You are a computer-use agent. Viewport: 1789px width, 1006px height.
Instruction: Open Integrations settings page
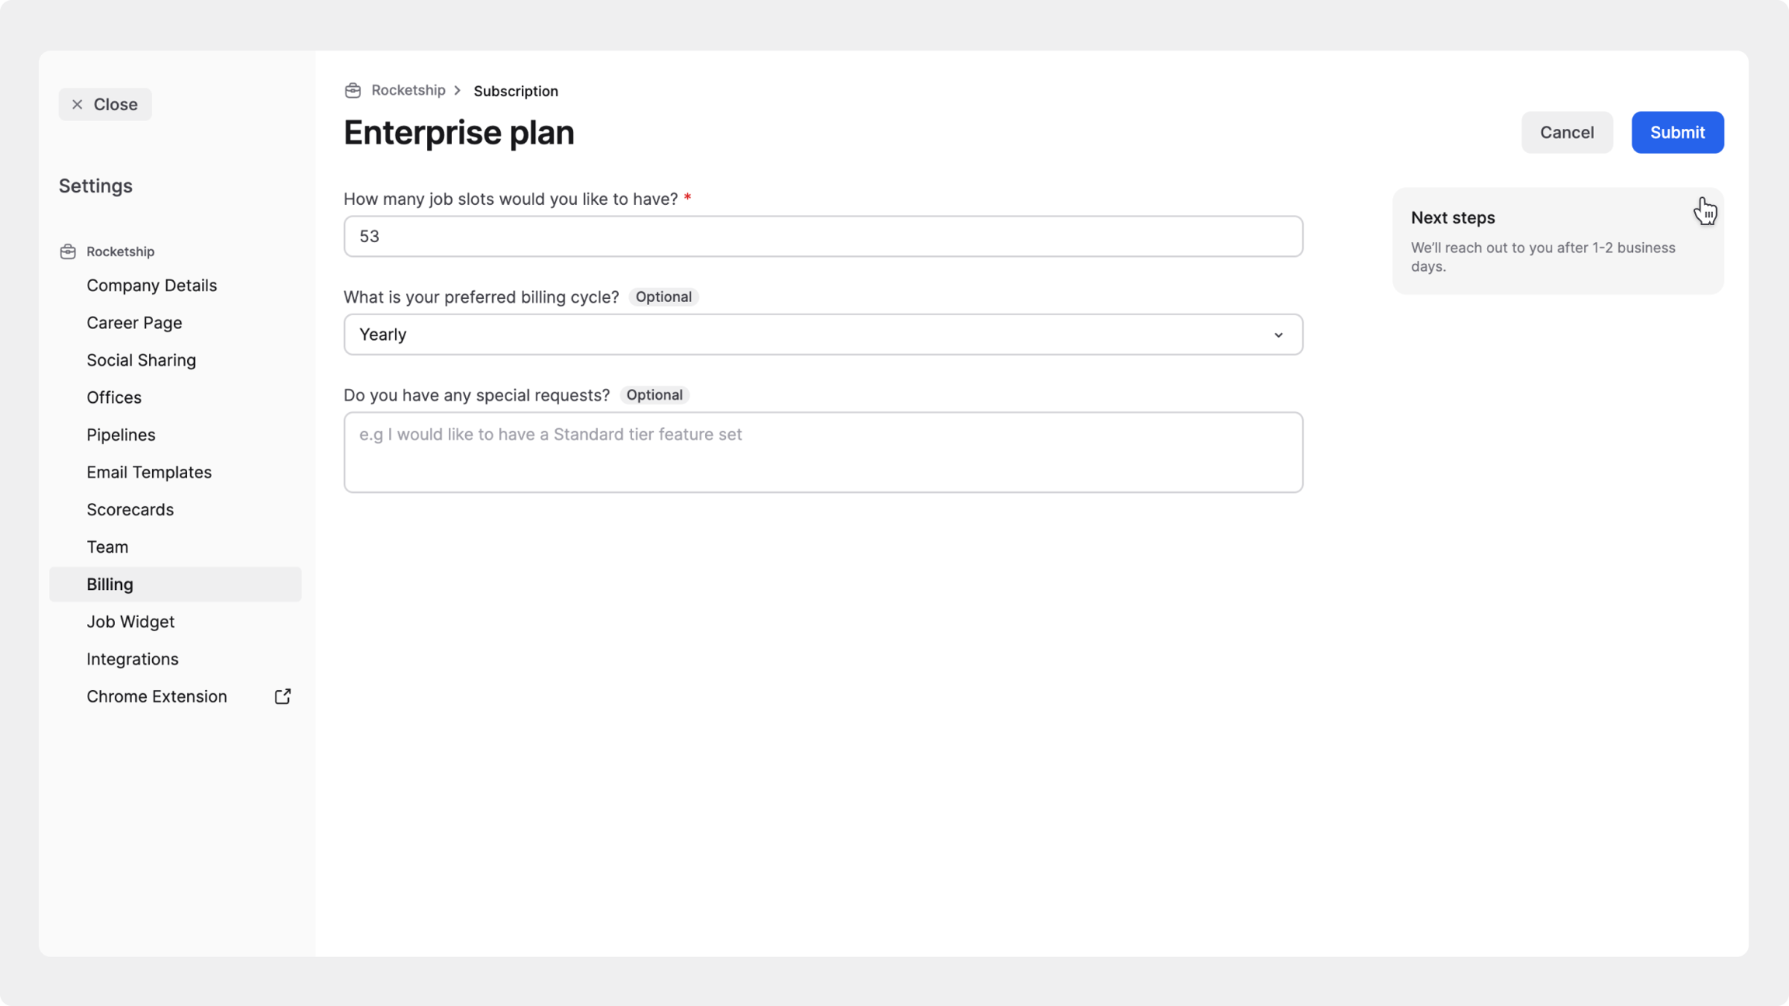point(133,659)
